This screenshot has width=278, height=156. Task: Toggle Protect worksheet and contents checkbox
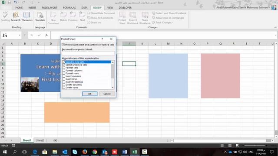click(63, 45)
